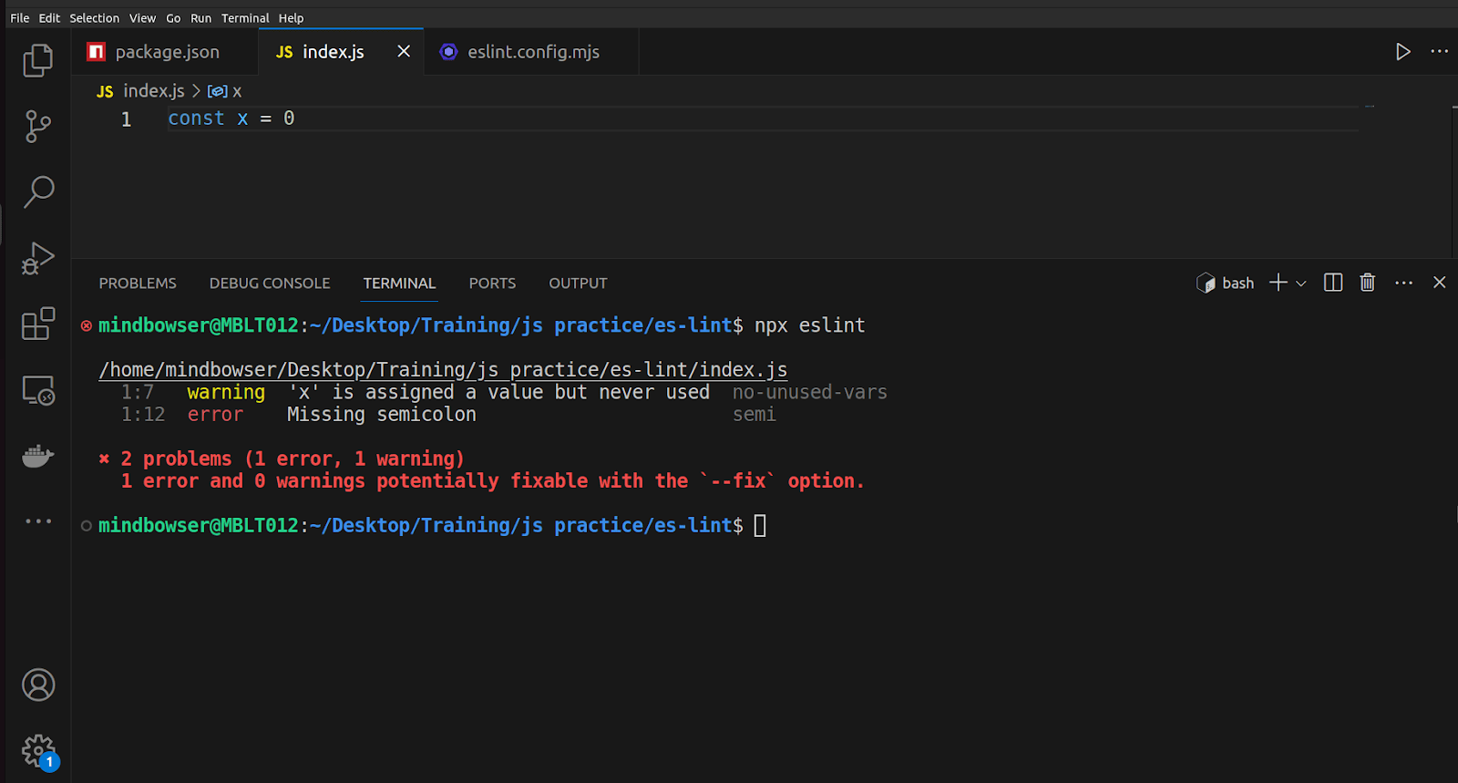The height and width of the screenshot is (783, 1458).
Task: Split the terminal panel
Action: tap(1332, 283)
